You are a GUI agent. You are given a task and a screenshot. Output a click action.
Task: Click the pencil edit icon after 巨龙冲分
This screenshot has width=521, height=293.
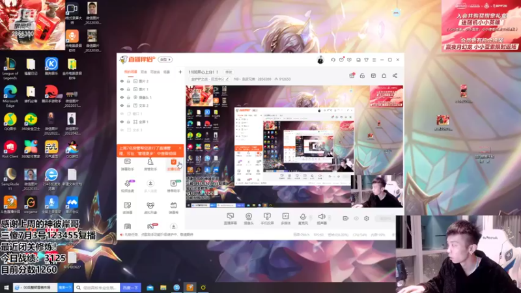tap(227, 79)
